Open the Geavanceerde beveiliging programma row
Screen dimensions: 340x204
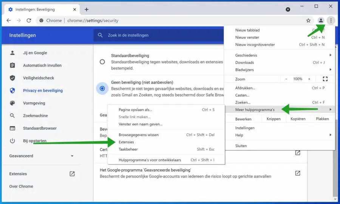[200, 173]
